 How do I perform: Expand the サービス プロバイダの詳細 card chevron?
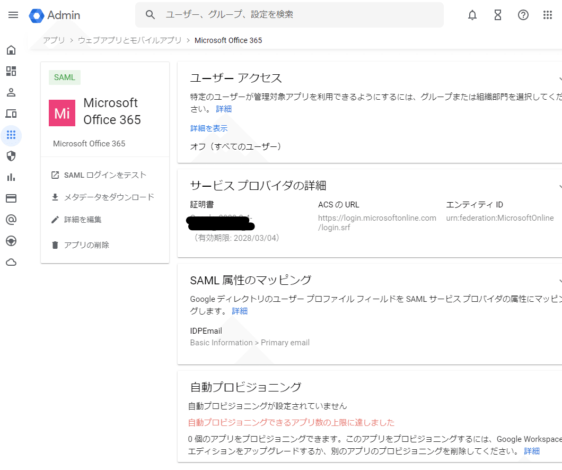pyautogui.click(x=559, y=186)
